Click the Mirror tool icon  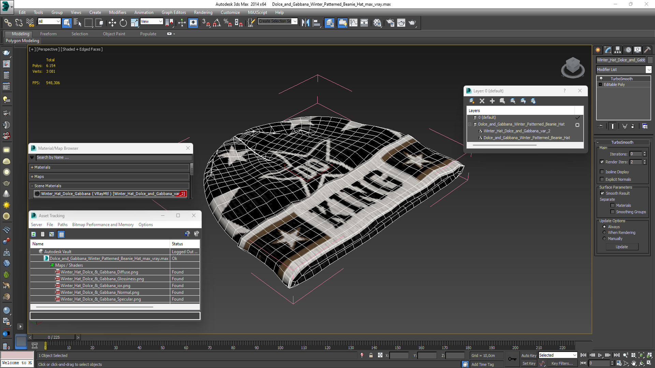(x=305, y=23)
